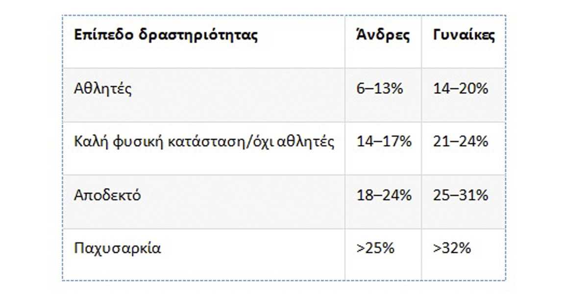Select the "Άνδρες" column header

(383, 35)
